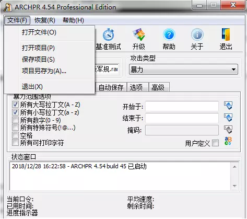Minimize the ARCHPR window
Screen dimensions: 247x219
coord(199,6)
